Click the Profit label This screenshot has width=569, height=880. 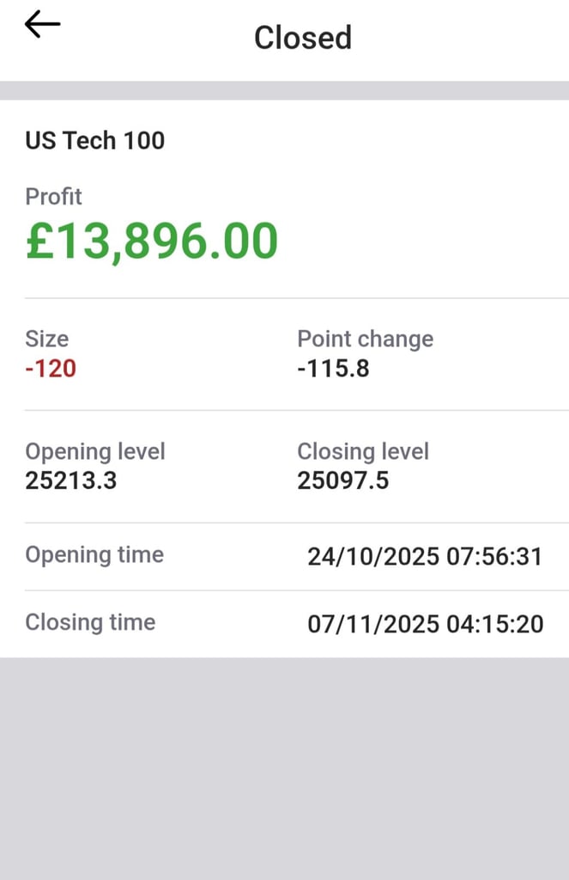53,197
